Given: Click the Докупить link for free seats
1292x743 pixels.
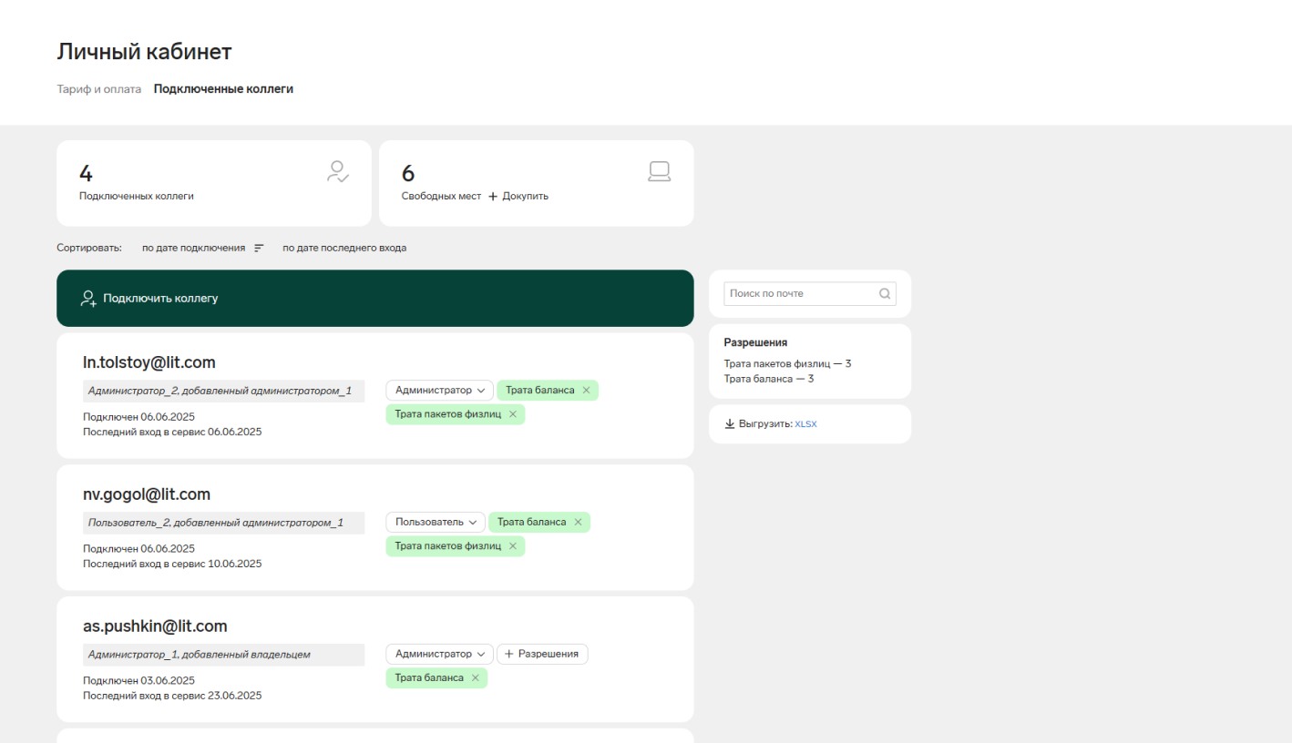Looking at the screenshot, I should [x=525, y=196].
